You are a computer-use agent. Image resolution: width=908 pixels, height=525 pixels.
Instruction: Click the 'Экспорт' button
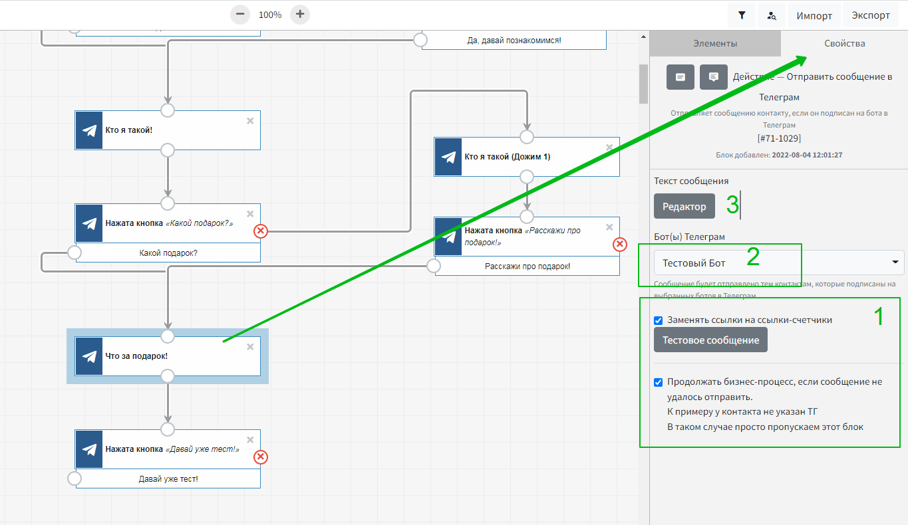pyautogui.click(x=870, y=15)
